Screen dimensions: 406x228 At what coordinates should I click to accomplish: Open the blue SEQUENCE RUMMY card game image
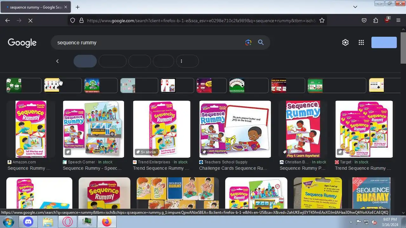coord(371,193)
